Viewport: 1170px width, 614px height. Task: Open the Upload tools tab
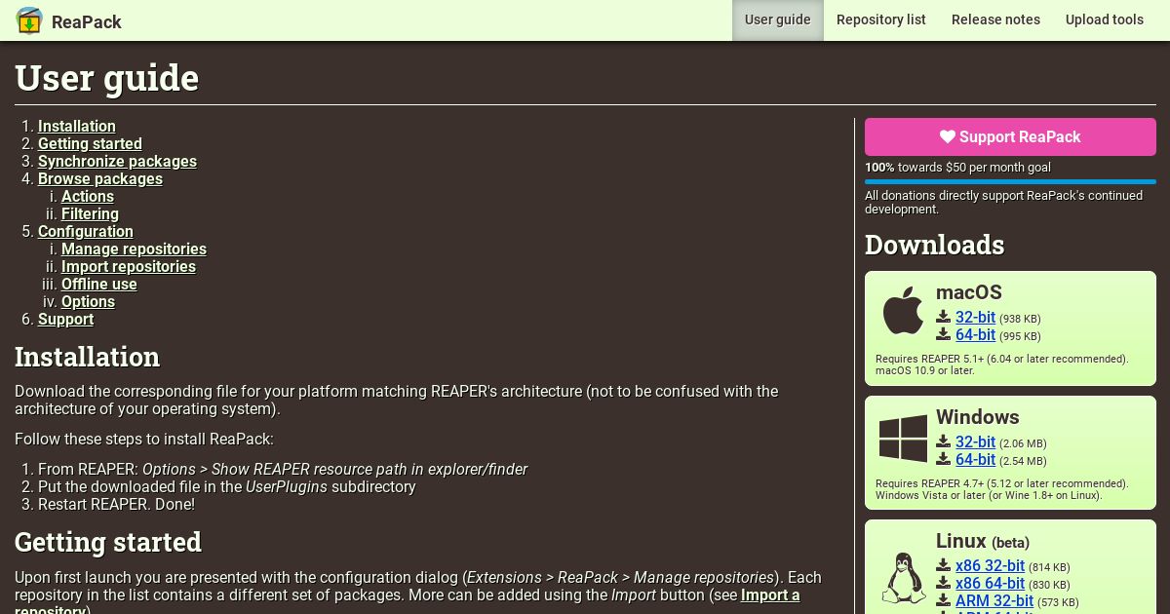coord(1105,19)
